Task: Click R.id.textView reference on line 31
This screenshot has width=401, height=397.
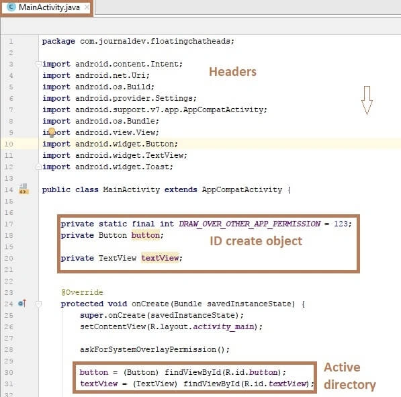Action: (x=275, y=384)
